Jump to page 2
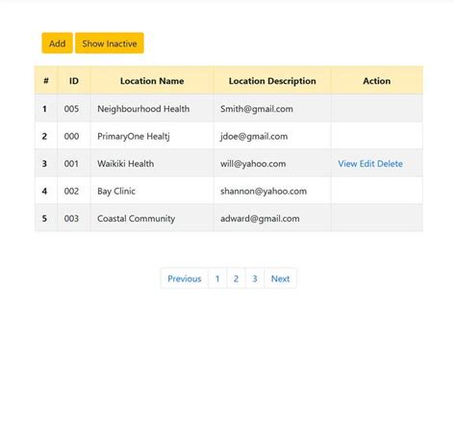This screenshot has height=422, width=456. pyautogui.click(x=236, y=278)
